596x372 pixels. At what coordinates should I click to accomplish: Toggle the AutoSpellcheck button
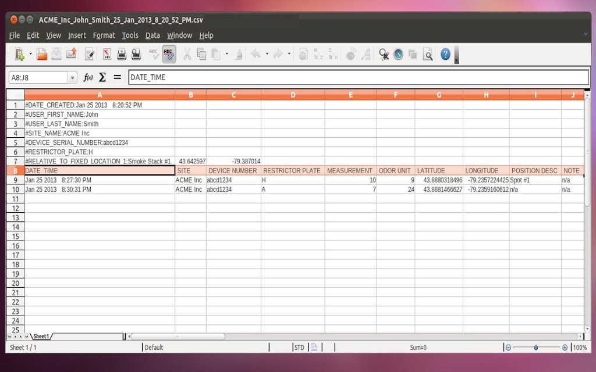click(169, 54)
